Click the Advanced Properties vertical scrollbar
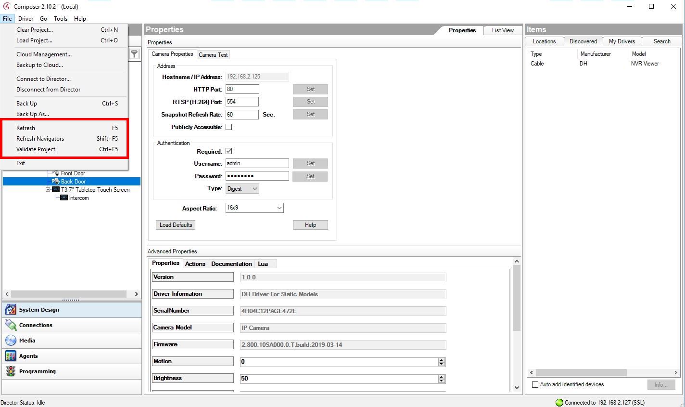 (517, 299)
